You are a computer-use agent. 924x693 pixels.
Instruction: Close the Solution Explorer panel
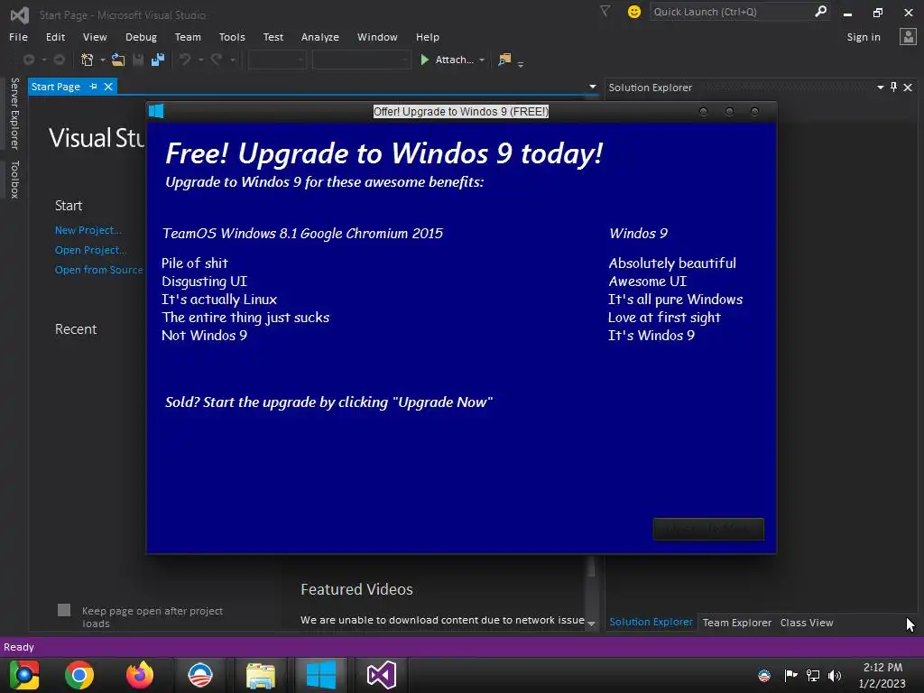tap(908, 88)
